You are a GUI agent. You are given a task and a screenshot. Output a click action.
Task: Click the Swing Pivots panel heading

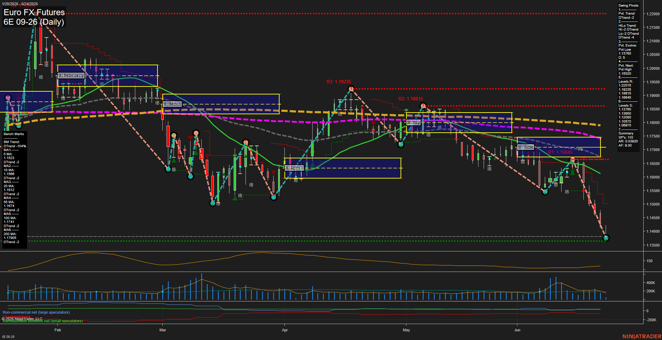(628, 6)
